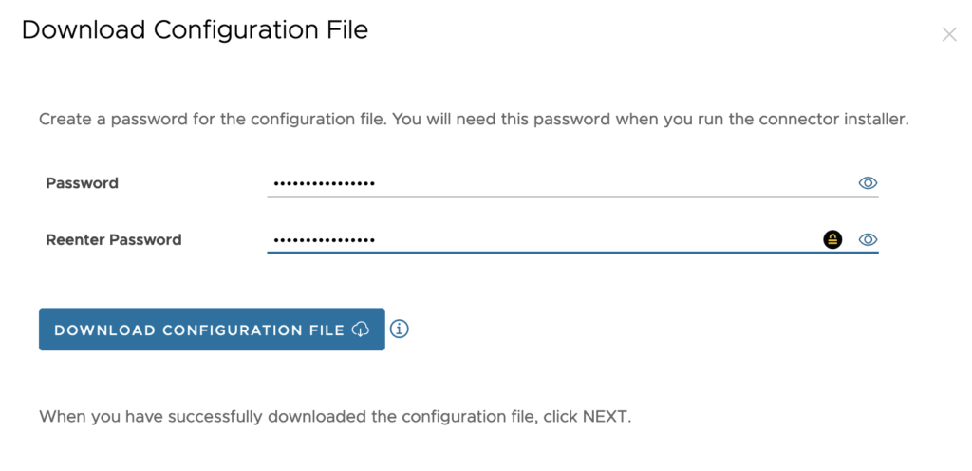Click the "Password" field label
The image size is (972, 471).
(83, 183)
